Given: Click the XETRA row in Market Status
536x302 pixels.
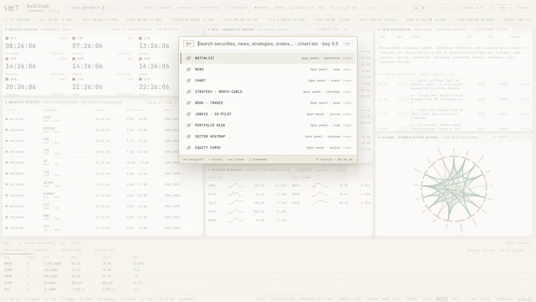Looking at the screenshot, I should (103, 184).
